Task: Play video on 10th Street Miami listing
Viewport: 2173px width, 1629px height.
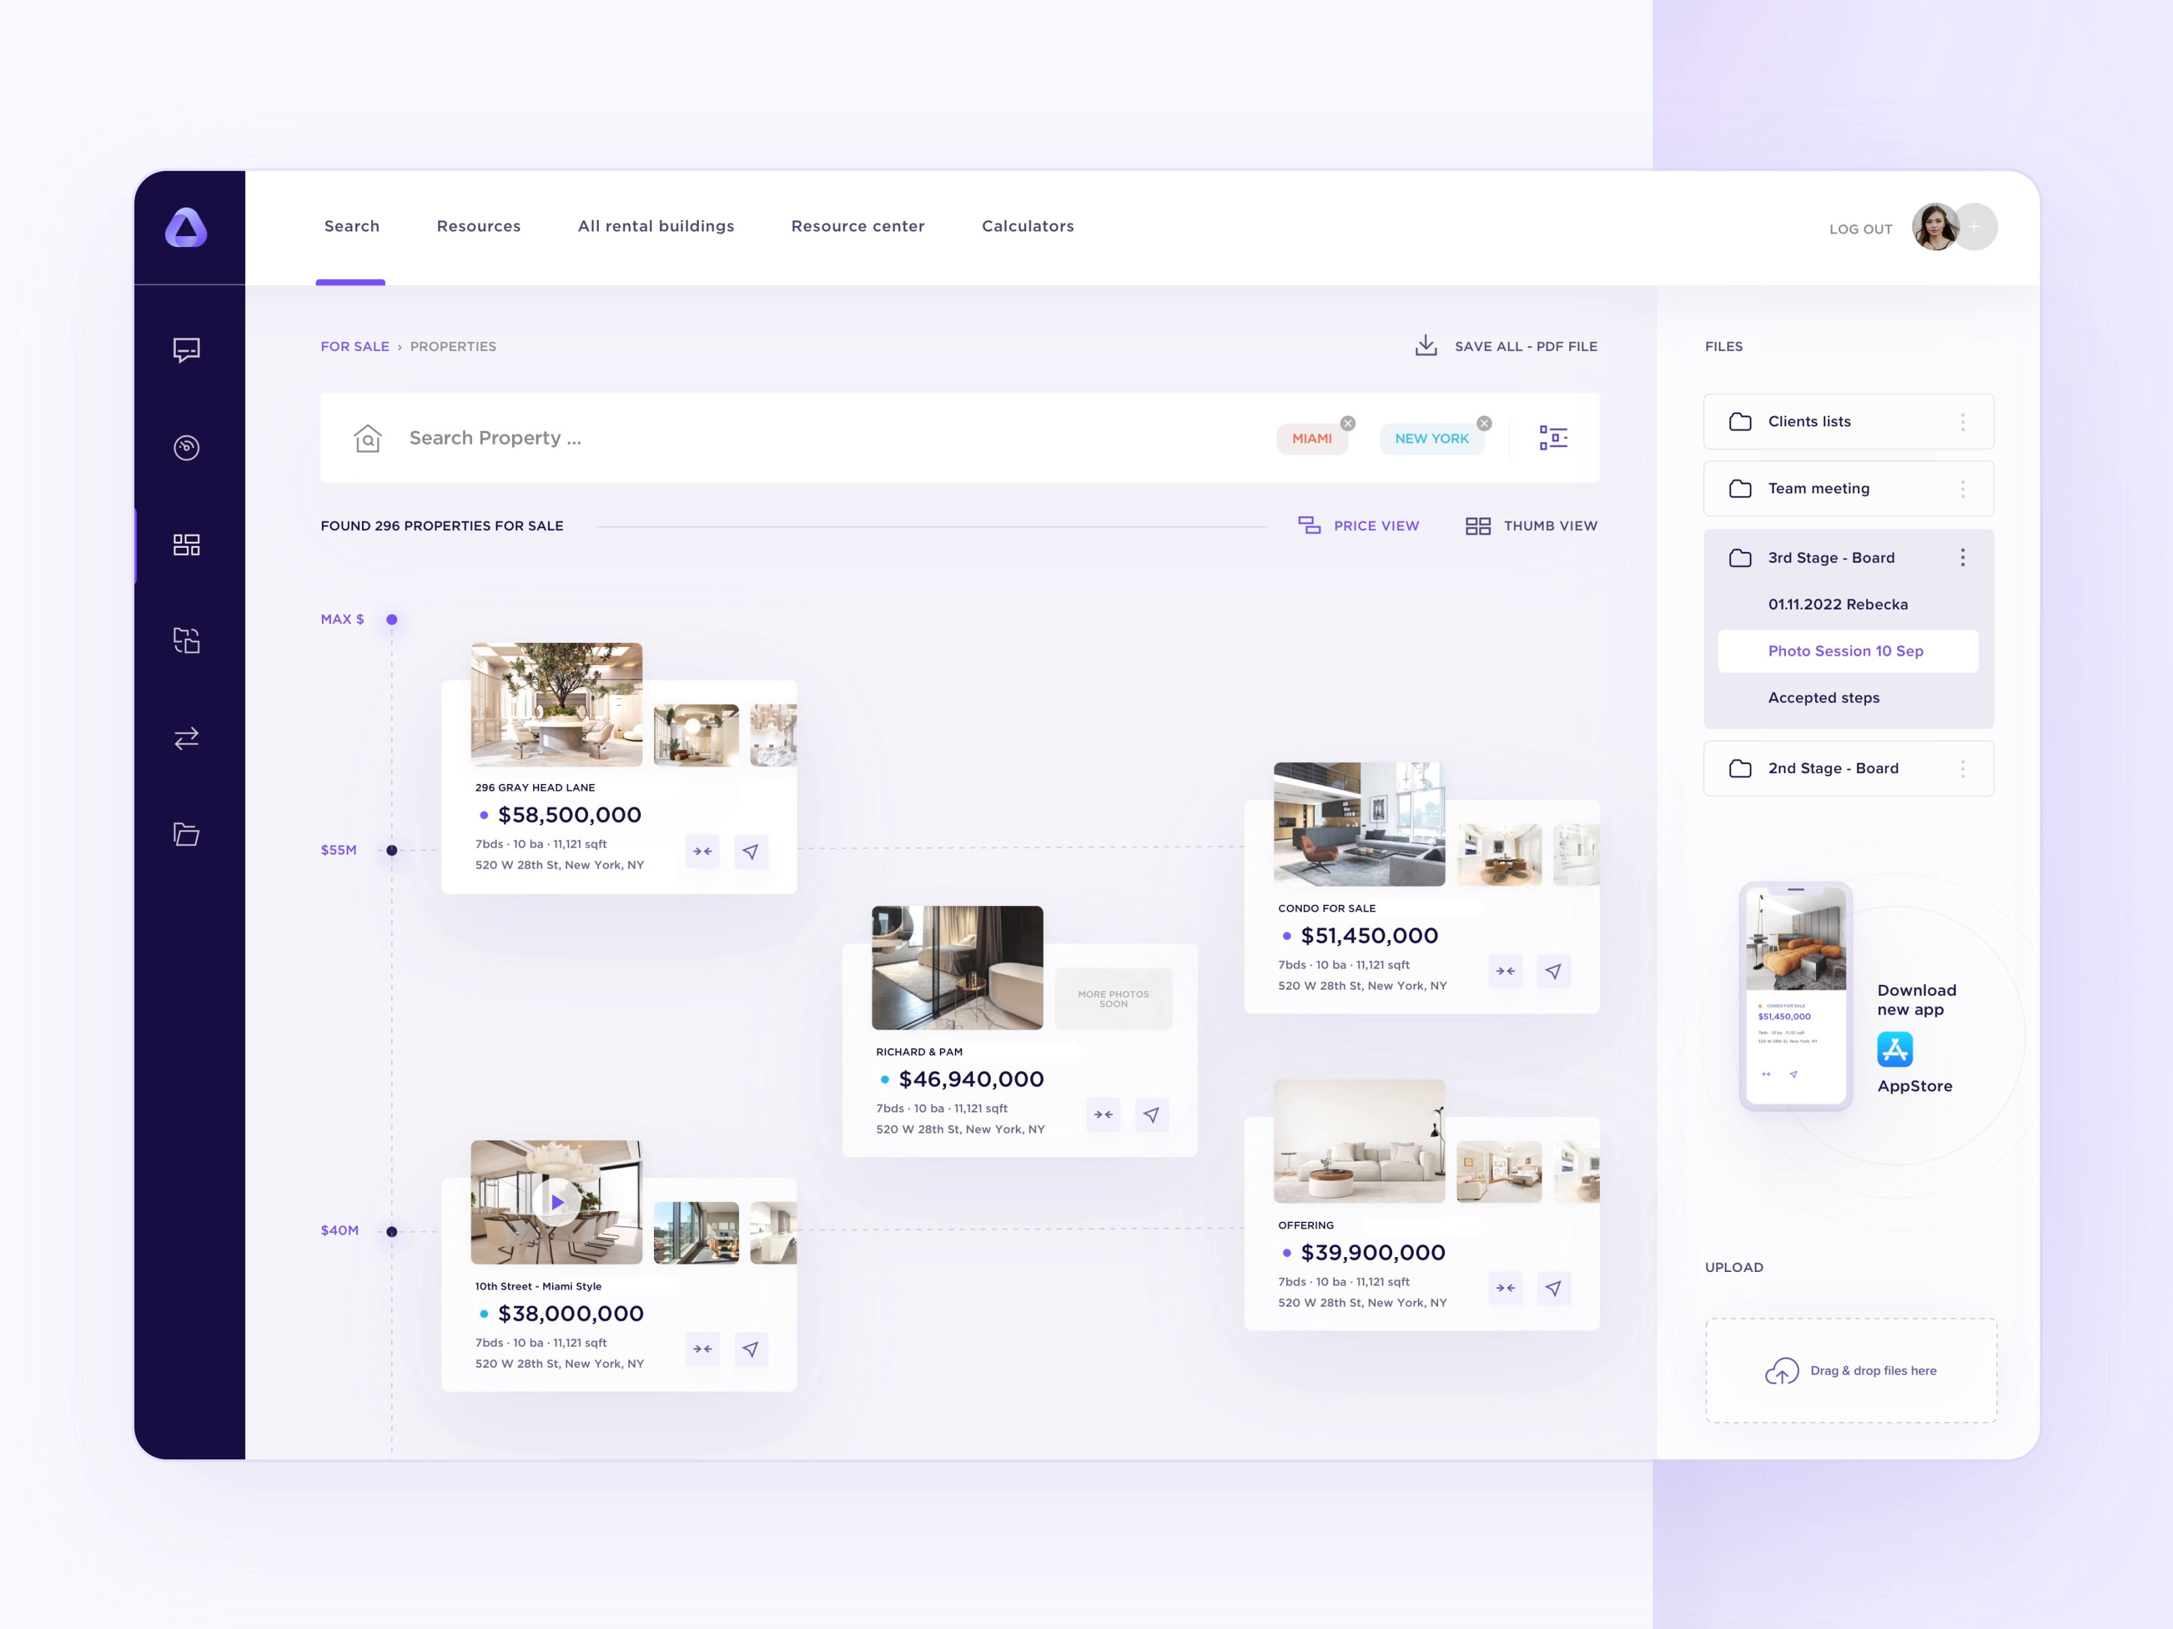Action: tap(557, 1202)
